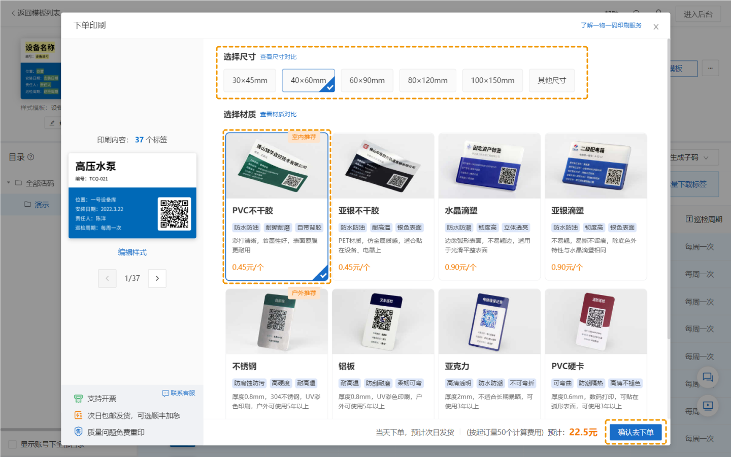731x457 pixels.
Task: Click 返回模板列表 back arrow in background page
Action: point(13,13)
